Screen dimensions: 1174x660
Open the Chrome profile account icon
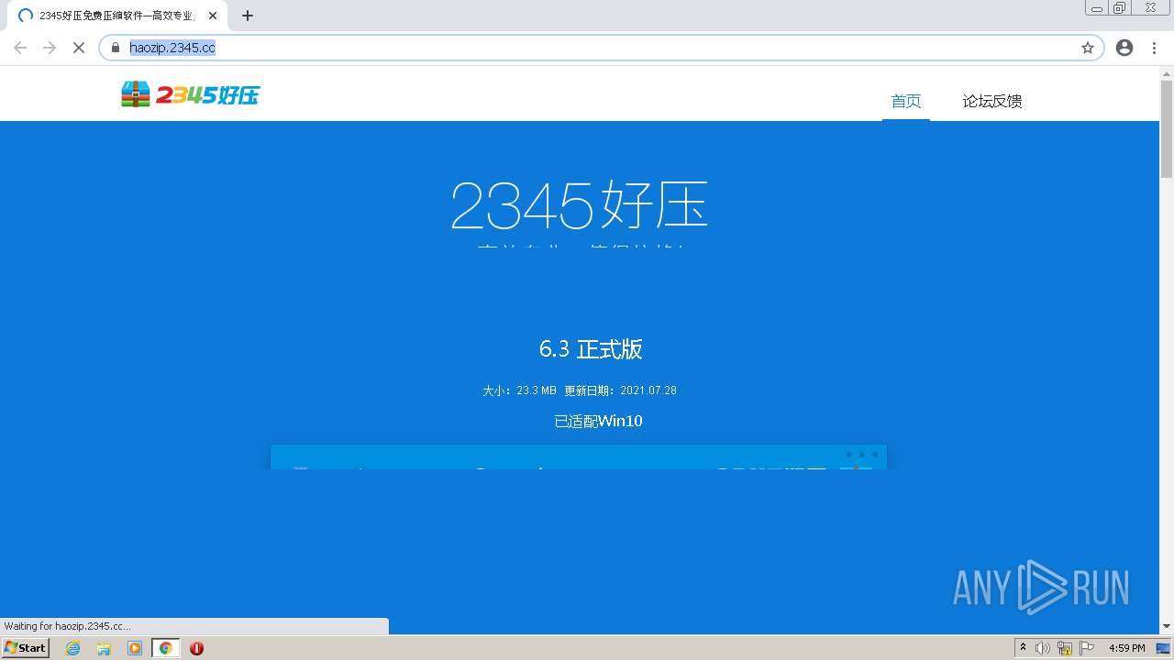click(1124, 48)
